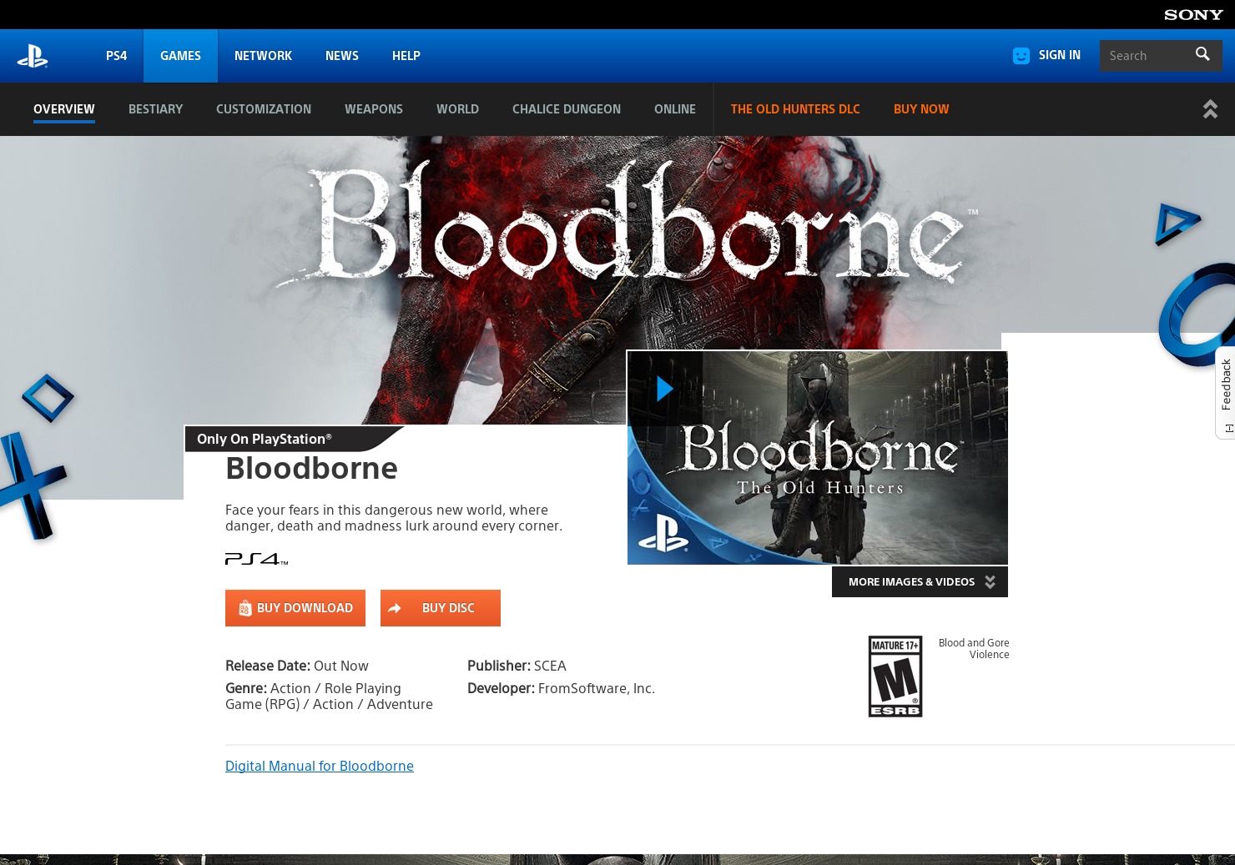Click the avatar icon next to SIGN IN
The height and width of the screenshot is (865, 1235).
(1021, 55)
